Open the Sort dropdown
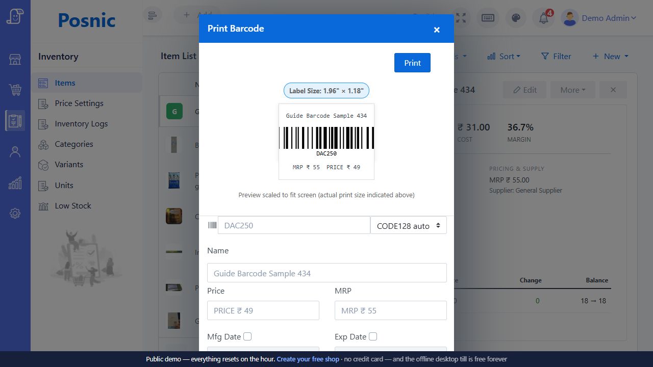The image size is (653, 367). 504,56
